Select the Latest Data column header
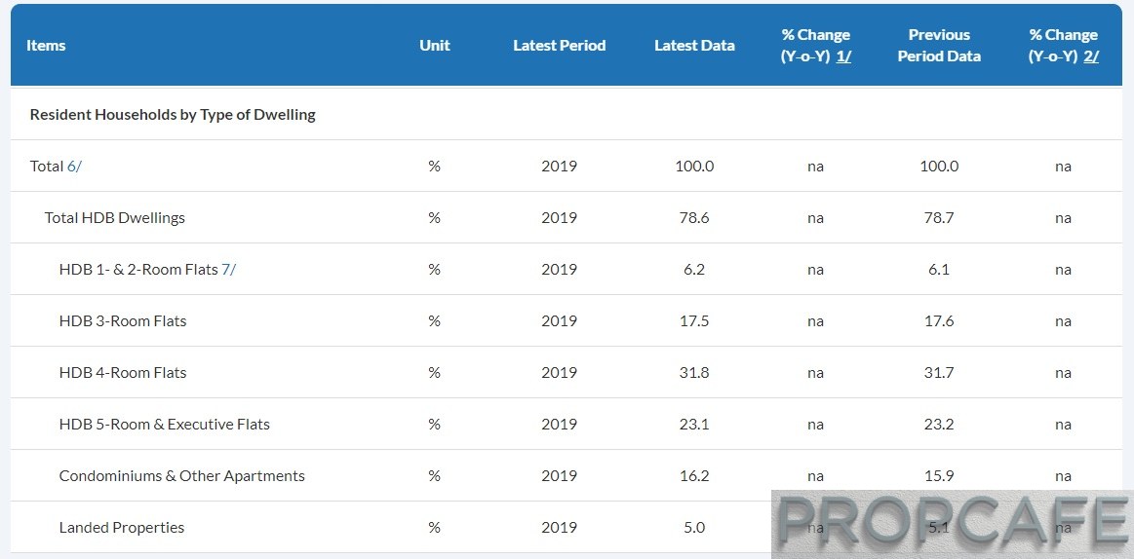 pos(694,46)
